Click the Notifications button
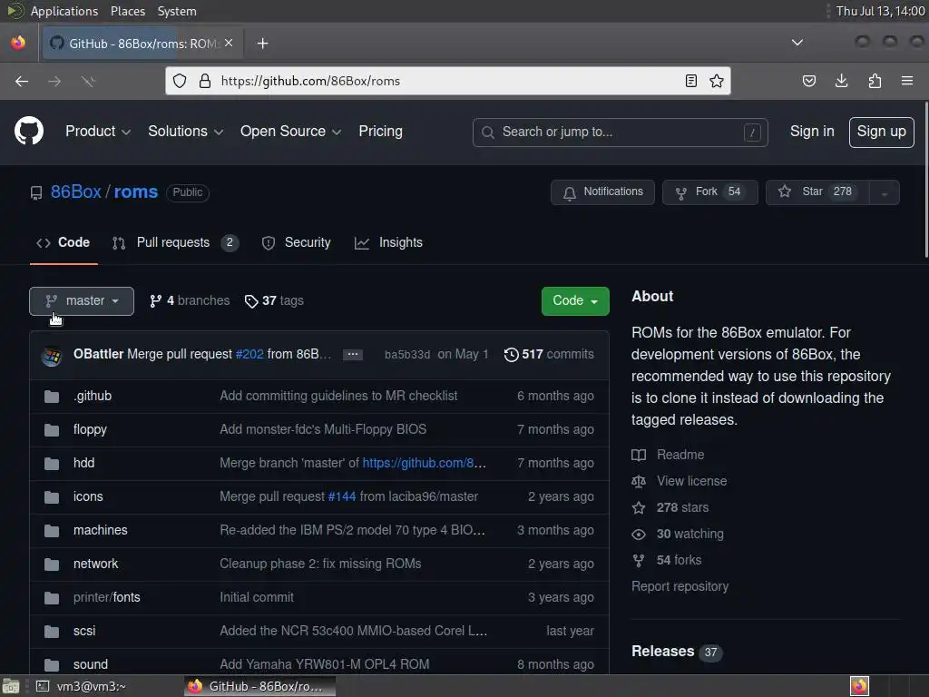929x697 pixels. (602, 192)
